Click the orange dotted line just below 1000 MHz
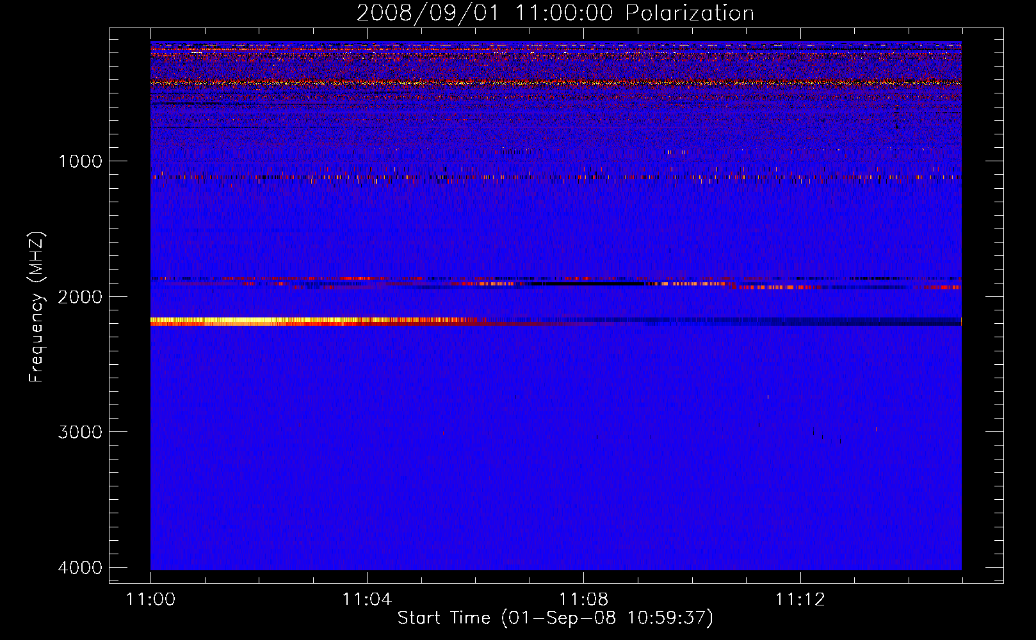 click(x=448, y=177)
